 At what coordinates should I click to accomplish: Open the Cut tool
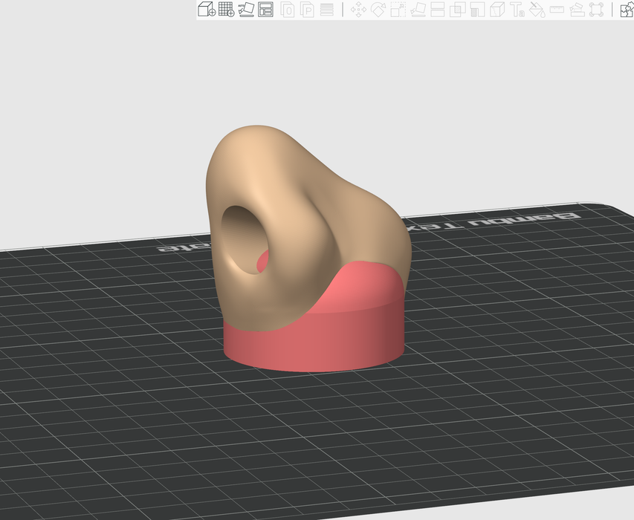point(438,10)
